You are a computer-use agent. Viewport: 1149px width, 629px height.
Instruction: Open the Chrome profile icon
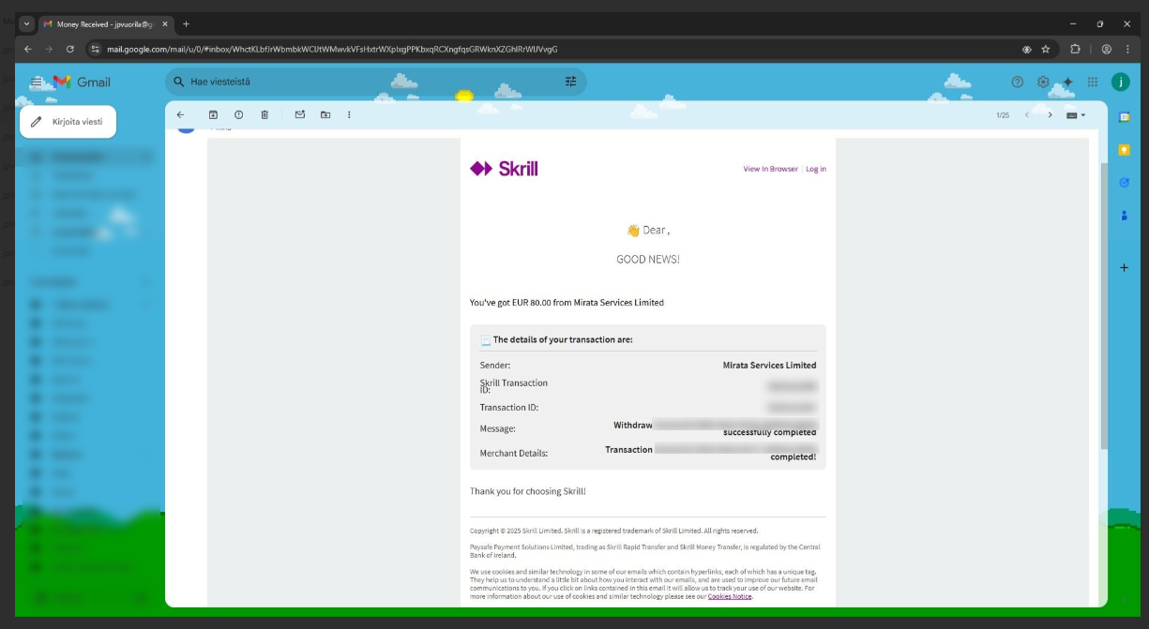point(1107,49)
